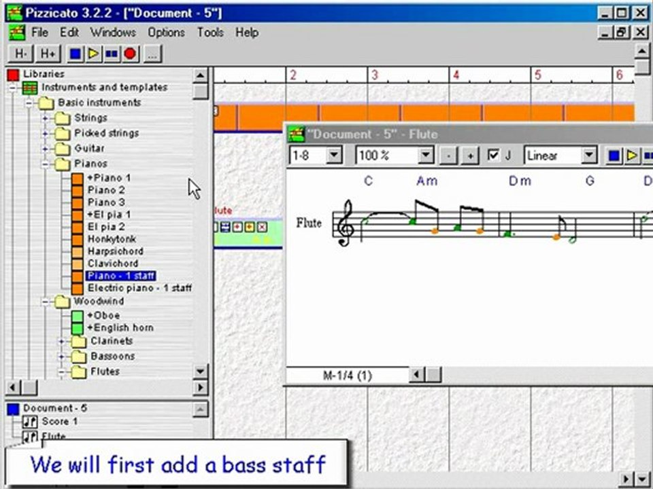Expand the Clarinets folder
Screen dimensions: 653x489
coord(62,342)
